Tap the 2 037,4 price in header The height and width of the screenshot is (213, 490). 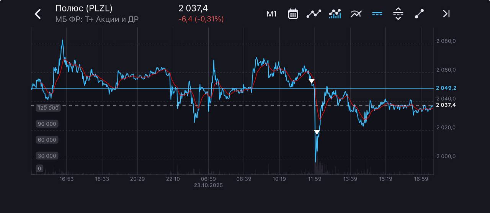coord(193,8)
